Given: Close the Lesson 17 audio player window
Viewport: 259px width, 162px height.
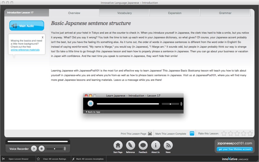Looking at the screenshot, I should pos(86,96).
